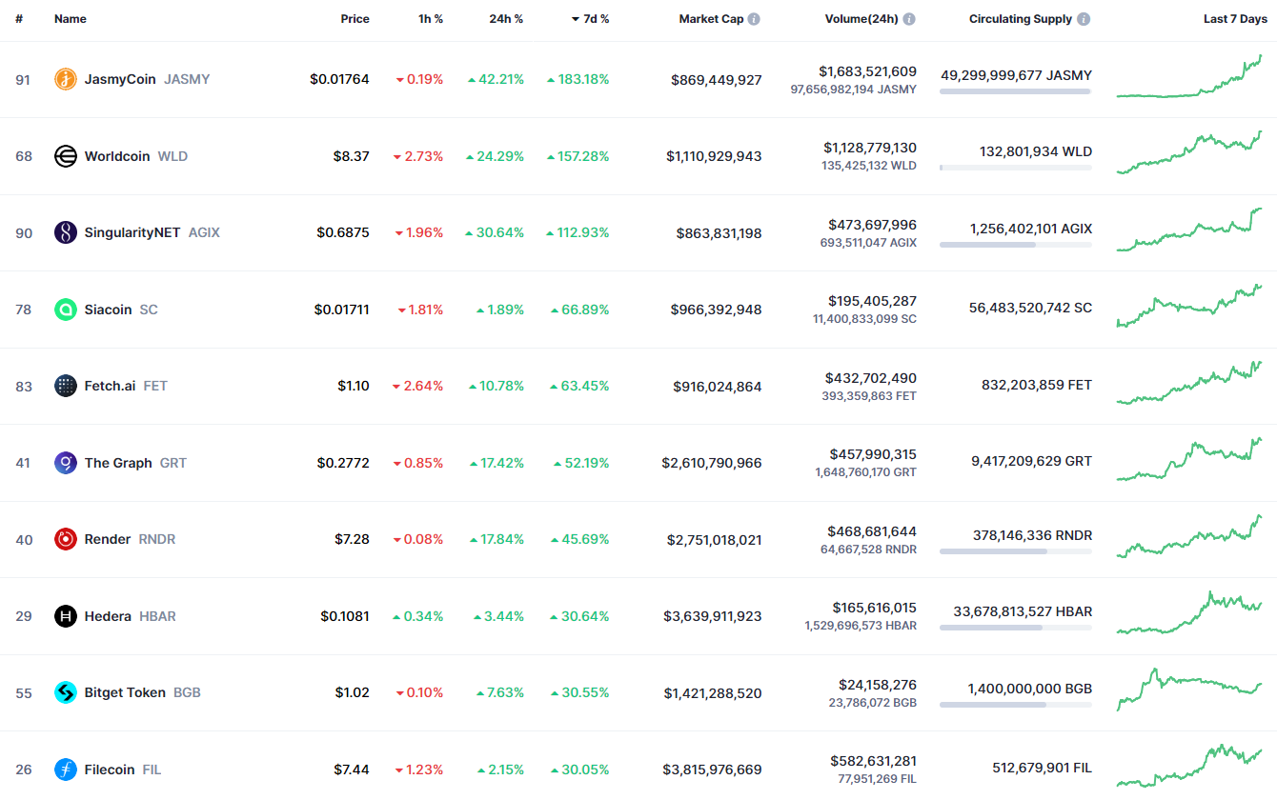
Task: Click JasmyCoin volume $1,683,521,609
Action: (867, 70)
